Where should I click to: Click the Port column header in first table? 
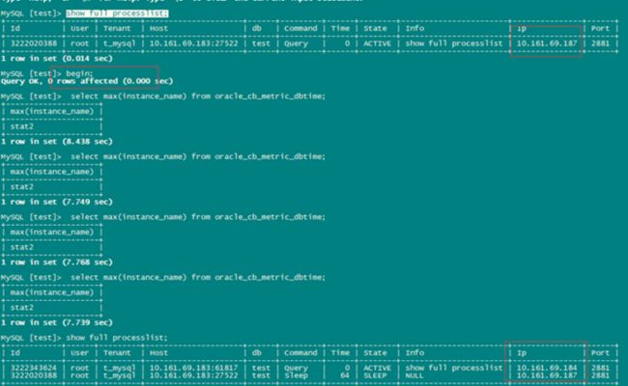click(x=600, y=28)
